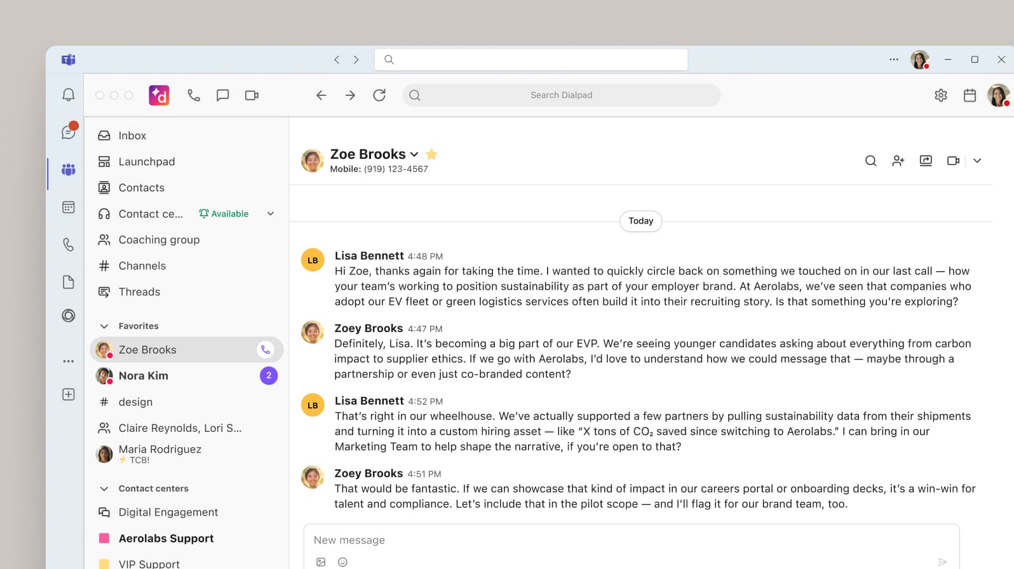Share screen with Zoe Brooks
The height and width of the screenshot is (569, 1014).
point(926,161)
